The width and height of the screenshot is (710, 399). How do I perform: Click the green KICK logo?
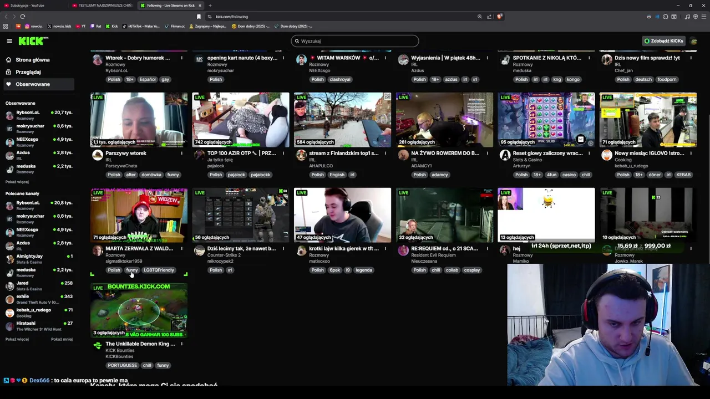point(33,41)
